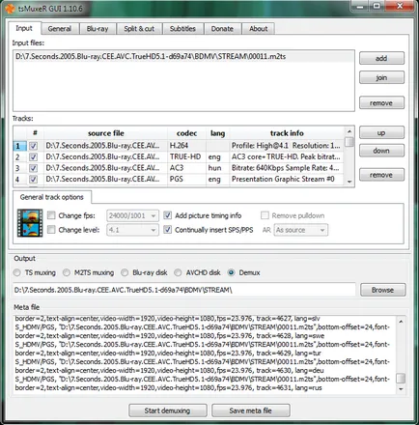
Task: Enable the Change fps checkbox
Action: click(x=51, y=215)
